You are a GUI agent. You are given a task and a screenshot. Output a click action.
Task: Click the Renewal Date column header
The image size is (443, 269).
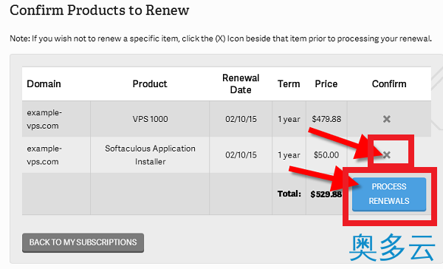[x=241, y=84]
